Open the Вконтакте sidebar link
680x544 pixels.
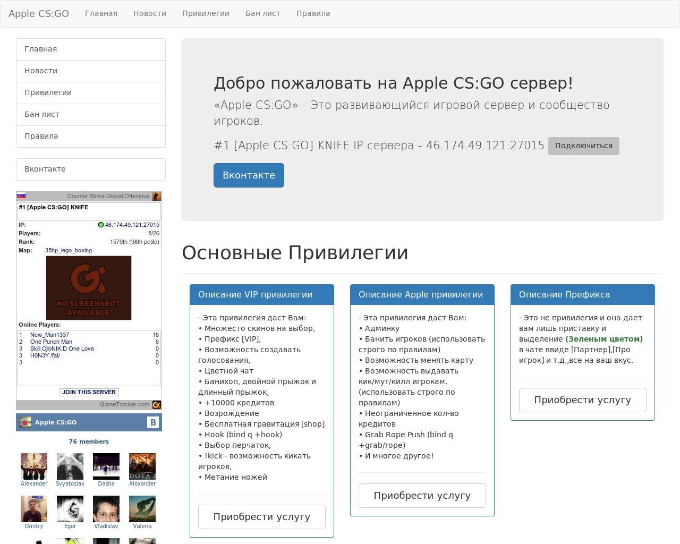pos(91,169)
